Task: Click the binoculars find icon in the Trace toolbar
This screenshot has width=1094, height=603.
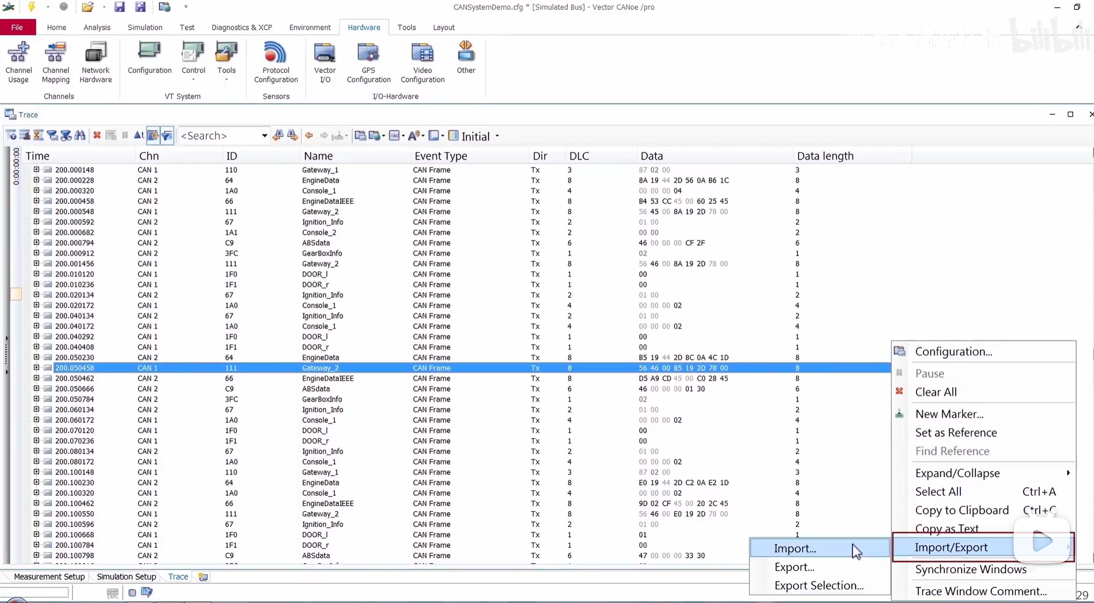Action: 80,136
